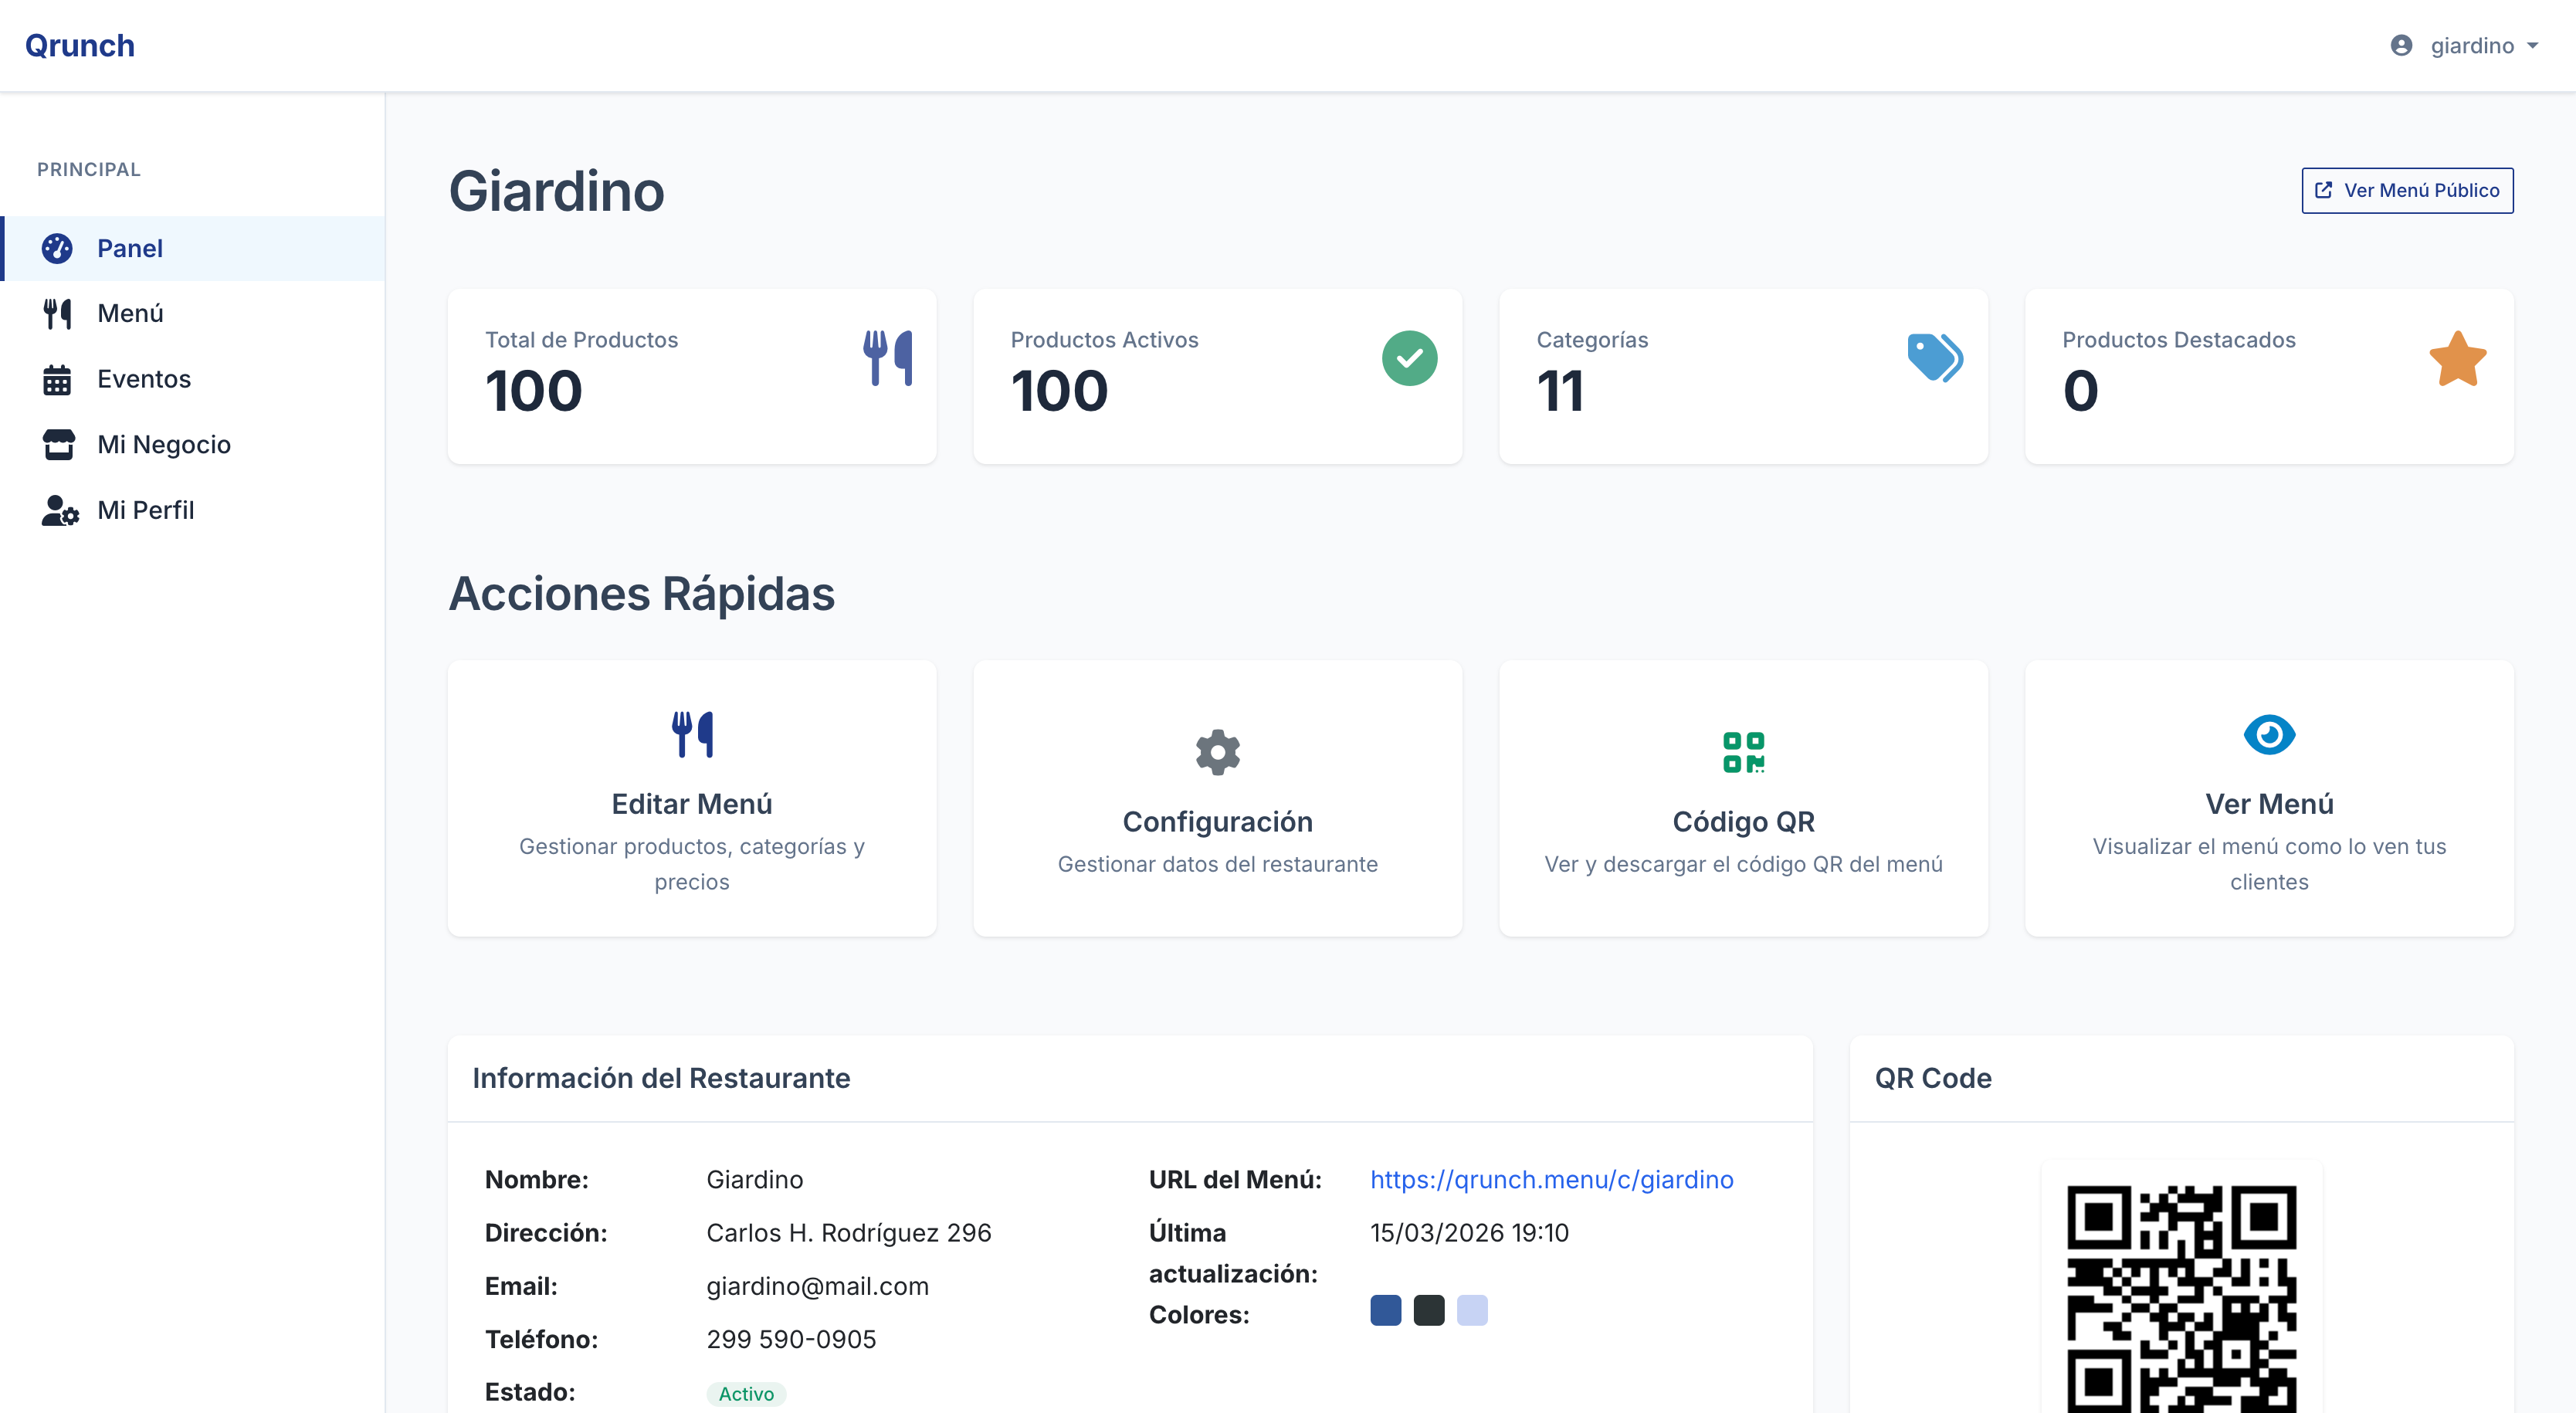The width and height of the screenshot is (2576, 1413).
Task: Click the Activo status badge
Action: 746,1393
